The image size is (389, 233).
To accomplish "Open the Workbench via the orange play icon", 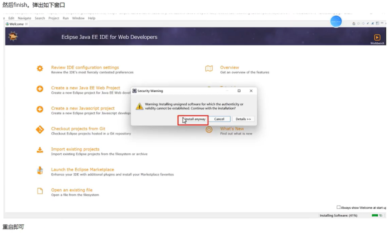I will [377, 37].
